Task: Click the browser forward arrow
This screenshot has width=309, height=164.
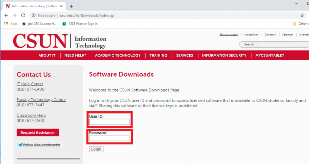Action: [15, 15]
